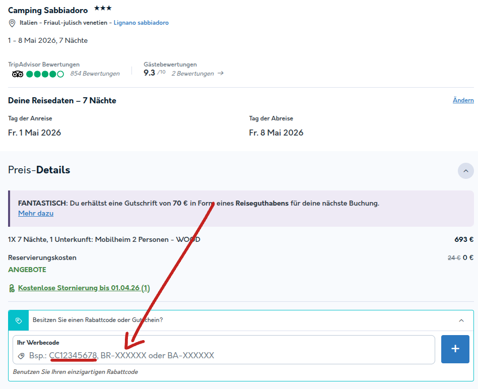Collapse the Rabattcode oder Gutschein panel
The height and width of the screenshot is (389, 478).
tap(461, 320)
